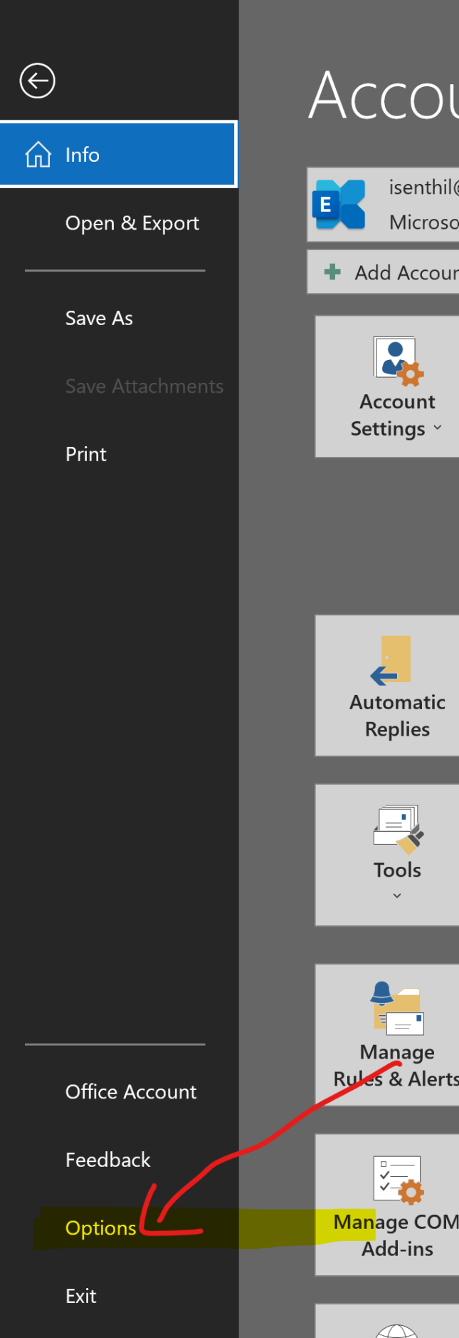
Task: Click the green plus Add Account icon
Action: (x=332, y=272)
